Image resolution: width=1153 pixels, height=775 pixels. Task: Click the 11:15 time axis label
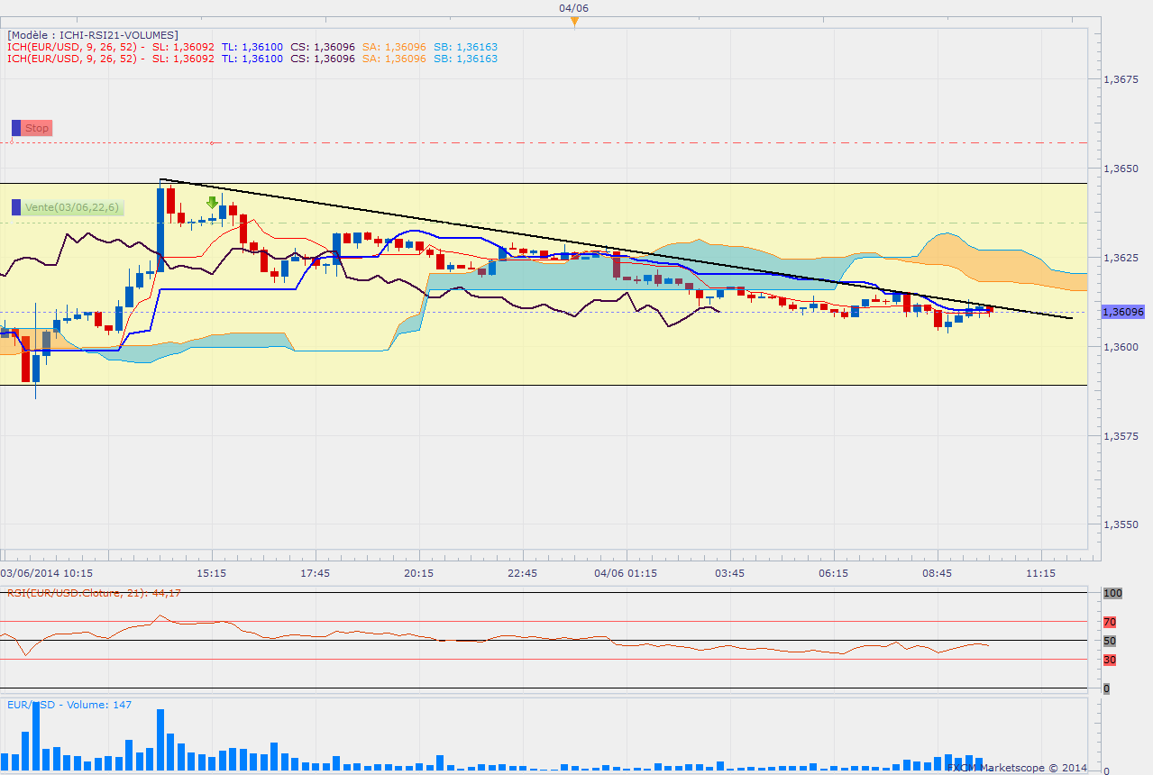1041,573
